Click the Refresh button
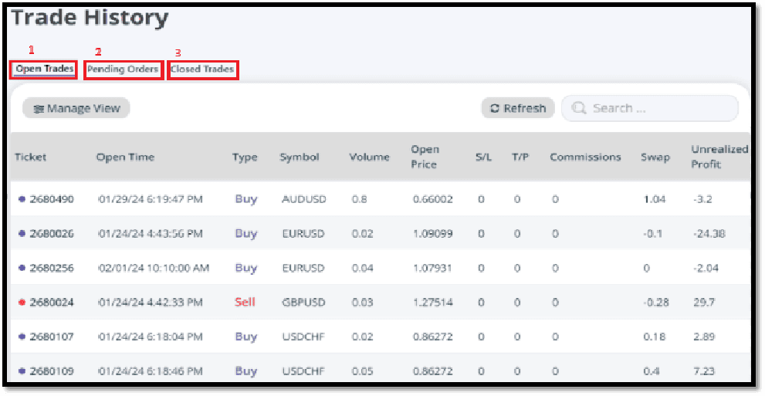Image resolution: width=765 pixels, height=396 pixels. click(x=518, y=108)
